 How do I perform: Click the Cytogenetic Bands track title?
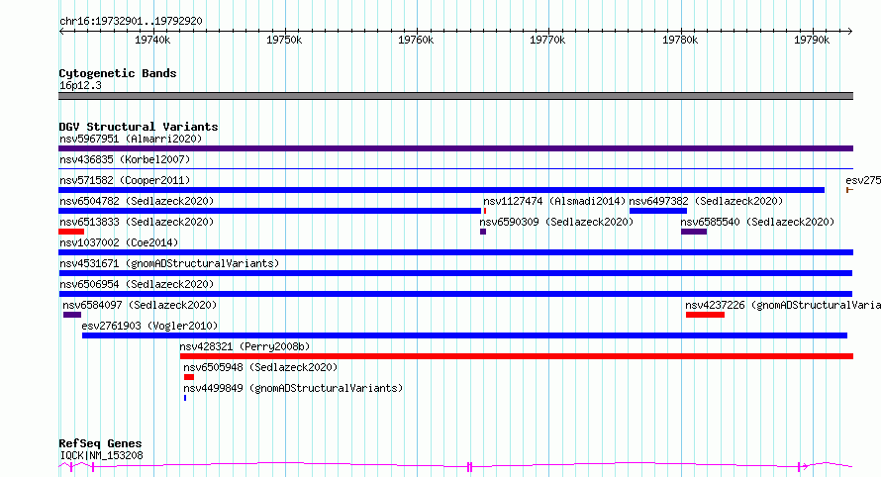click(x=118, y=73)
